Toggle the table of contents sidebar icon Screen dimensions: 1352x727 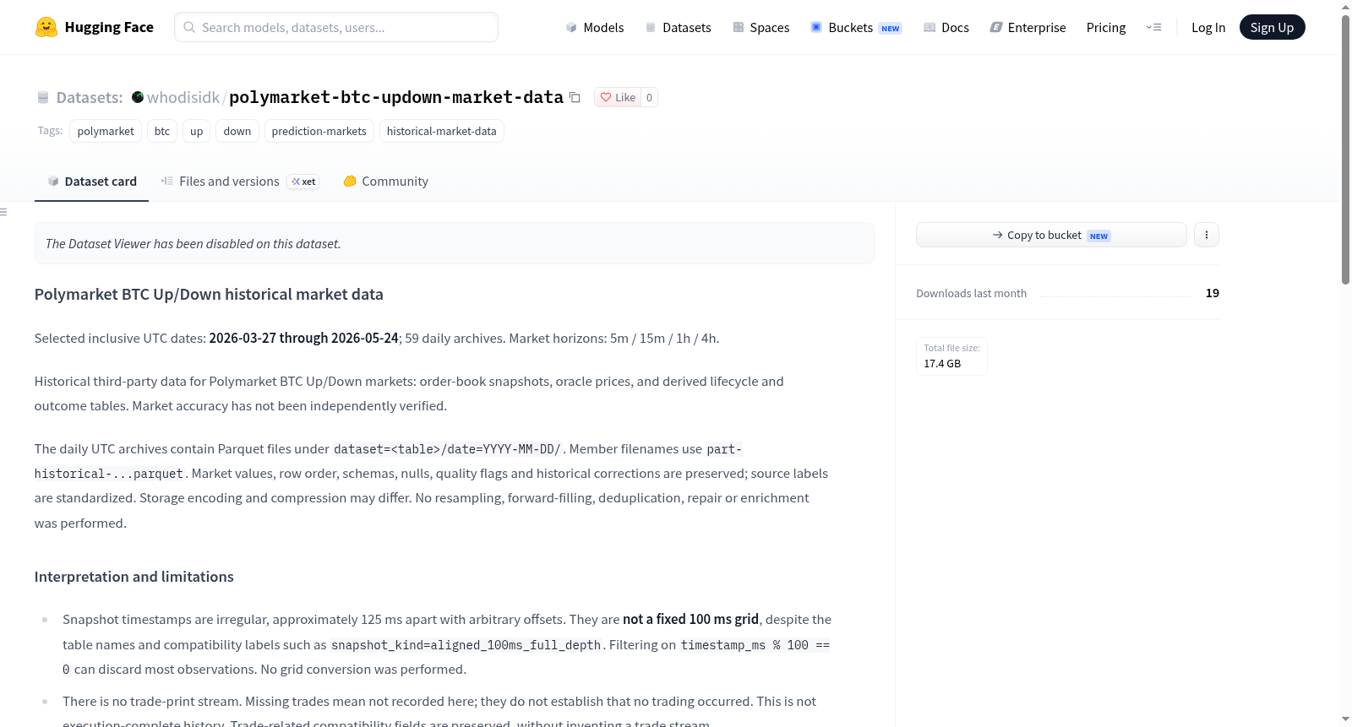(x=4, y=212)
